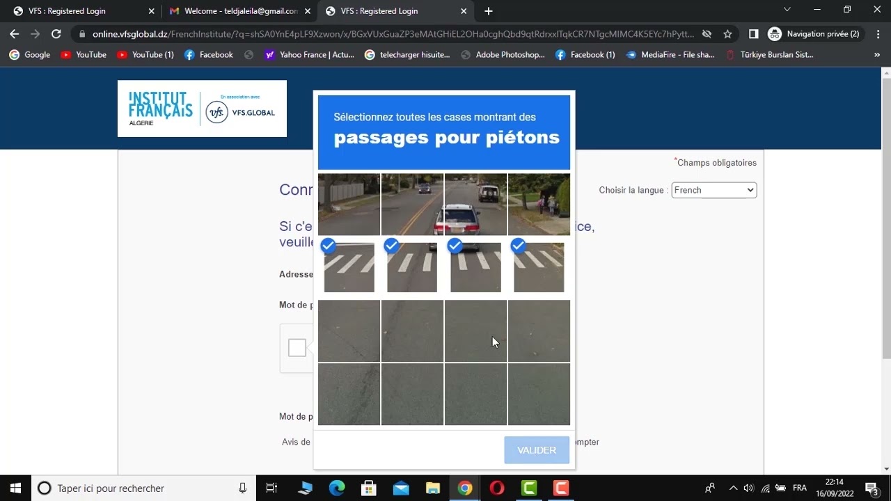Open the Windows Start menu

(15, 488)
